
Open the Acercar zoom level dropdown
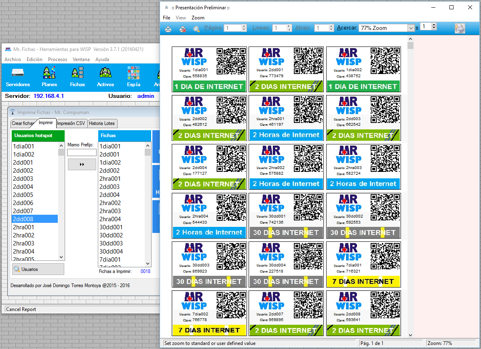click(411, 28)
